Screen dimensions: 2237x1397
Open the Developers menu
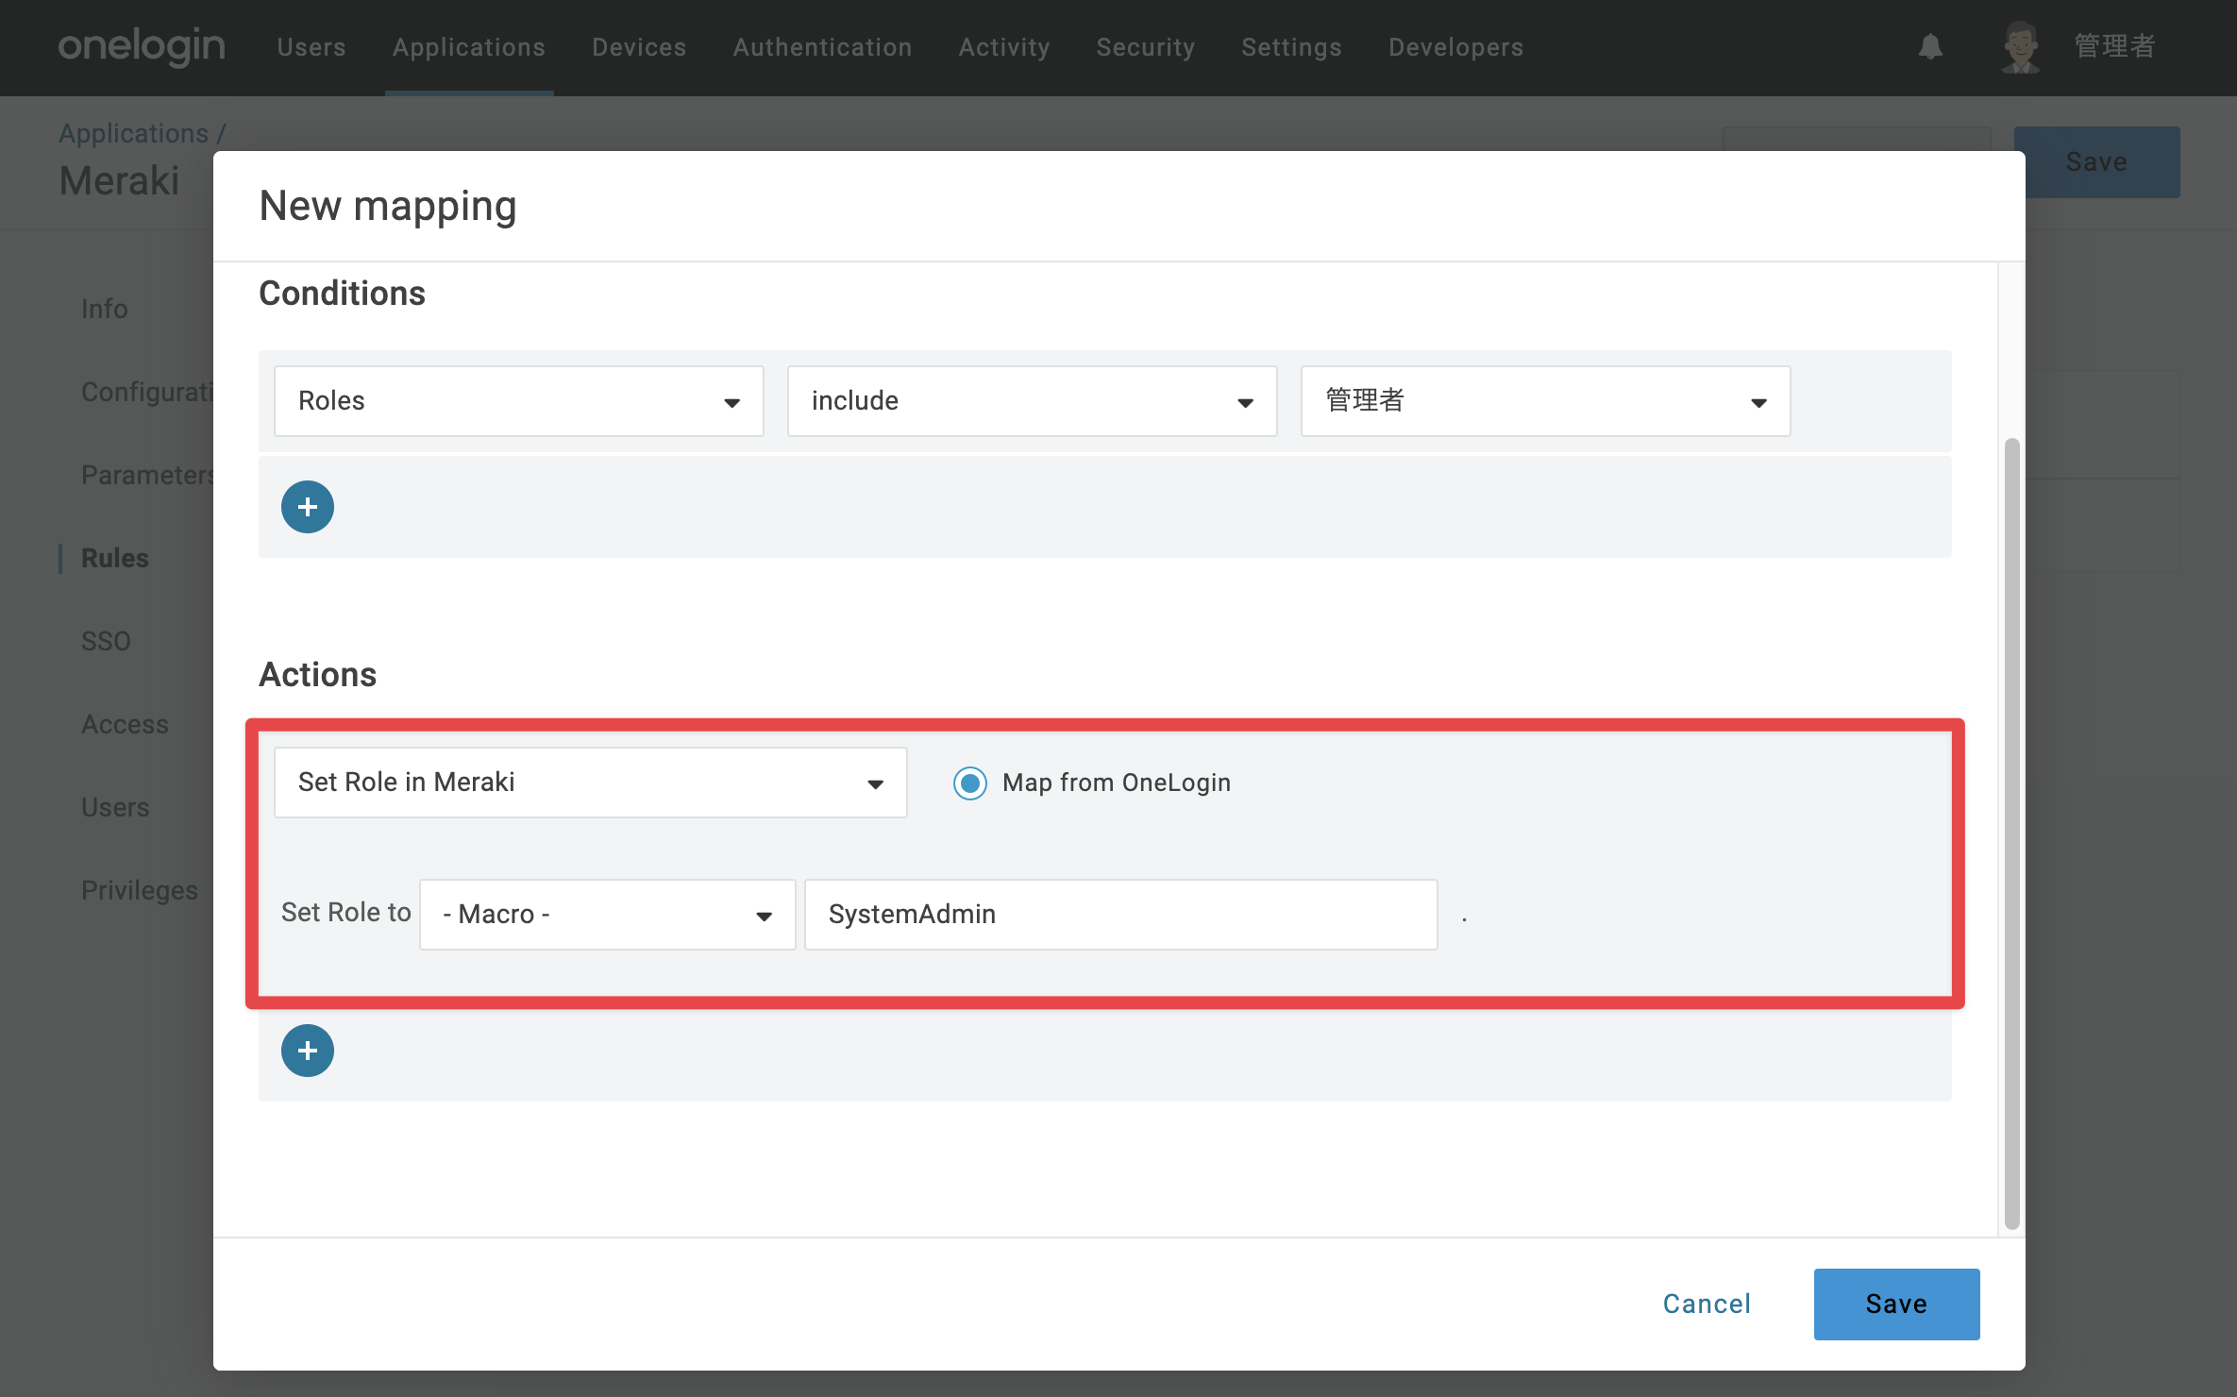pyautogui.click(x=1456, y=47)
